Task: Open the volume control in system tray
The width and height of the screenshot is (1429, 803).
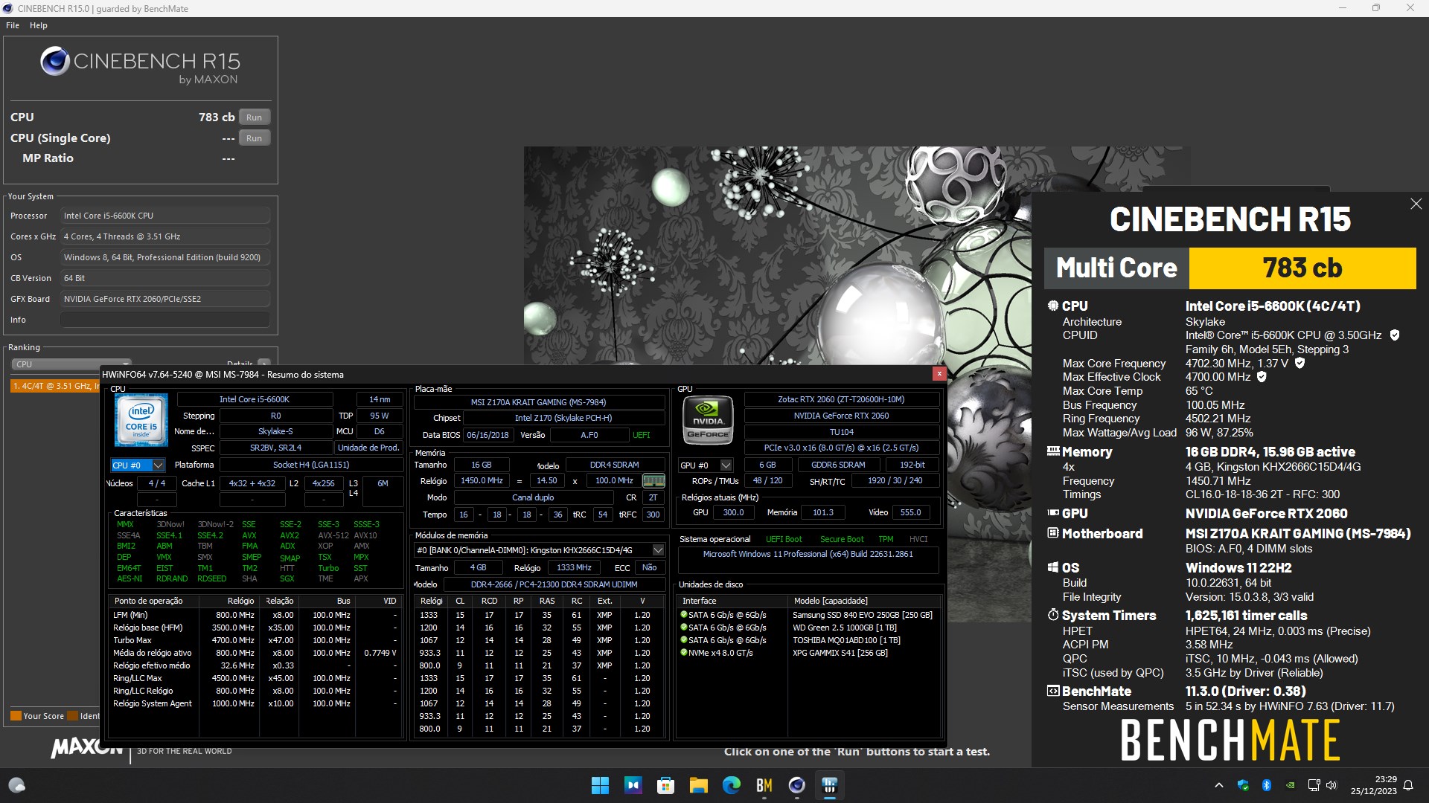Action: [x=1332, y=785]
